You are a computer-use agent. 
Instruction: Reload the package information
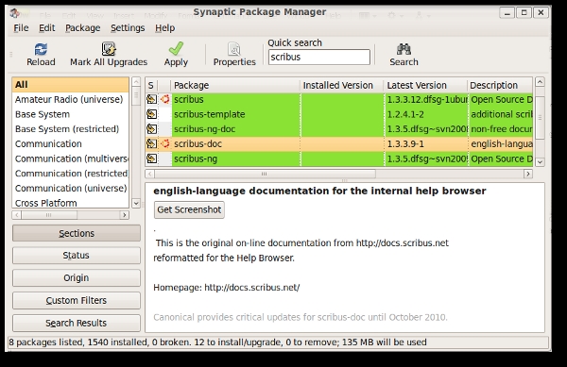coord(41,55)
